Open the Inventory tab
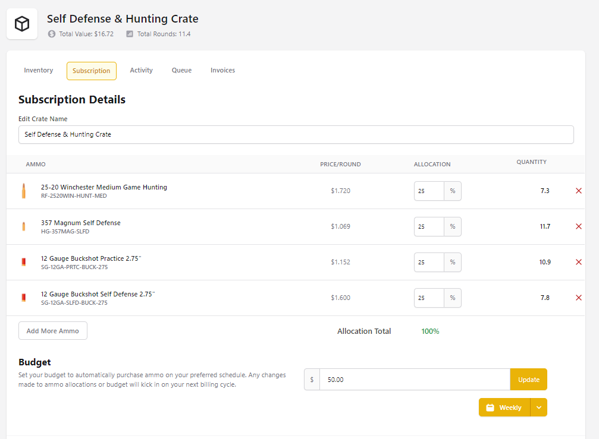The height and width of the screenshot is (439, 599). 39,71
